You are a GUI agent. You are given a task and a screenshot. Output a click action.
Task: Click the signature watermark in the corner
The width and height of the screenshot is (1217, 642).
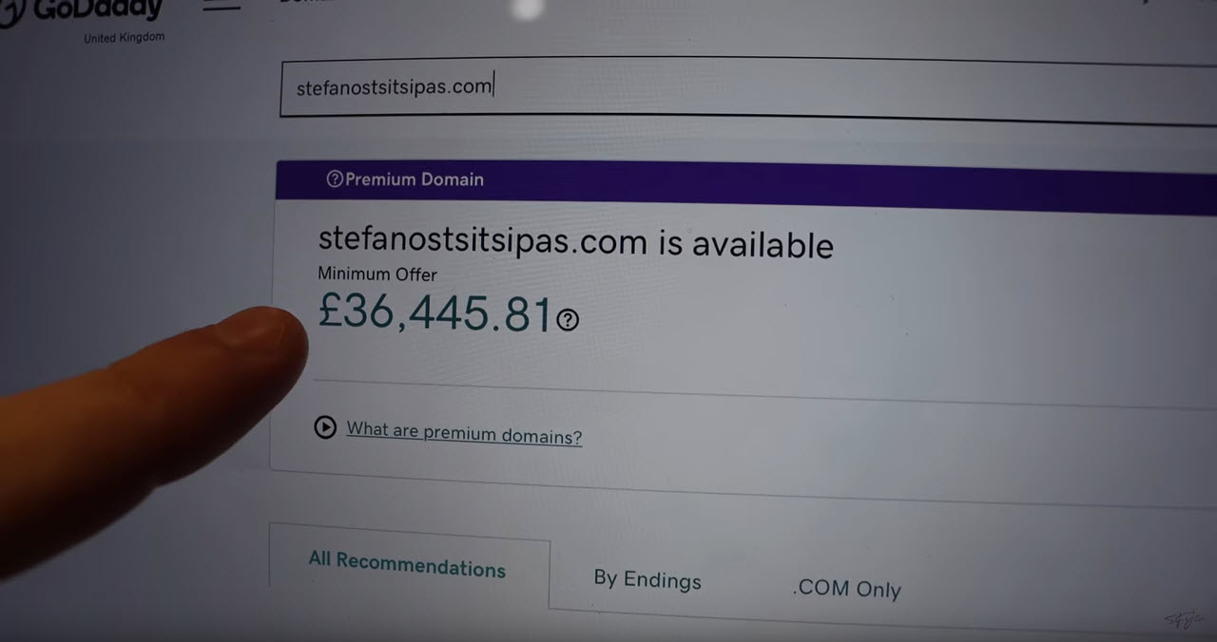pos(1184,619)
